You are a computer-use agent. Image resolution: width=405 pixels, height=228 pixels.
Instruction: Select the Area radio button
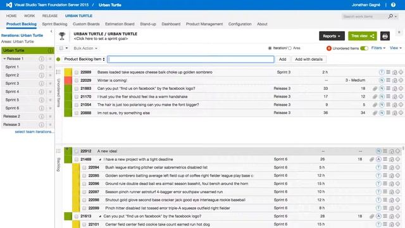coord(290,48)
